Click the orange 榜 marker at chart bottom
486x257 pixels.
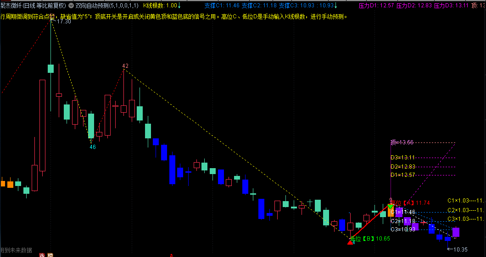click(50, 255)
